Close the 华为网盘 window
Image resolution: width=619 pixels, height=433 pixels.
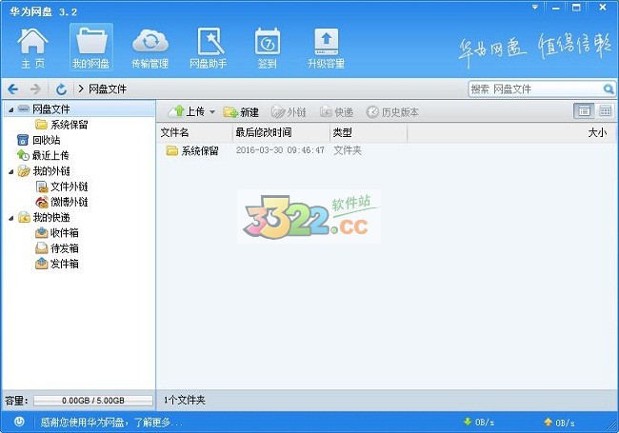[603, 8]
